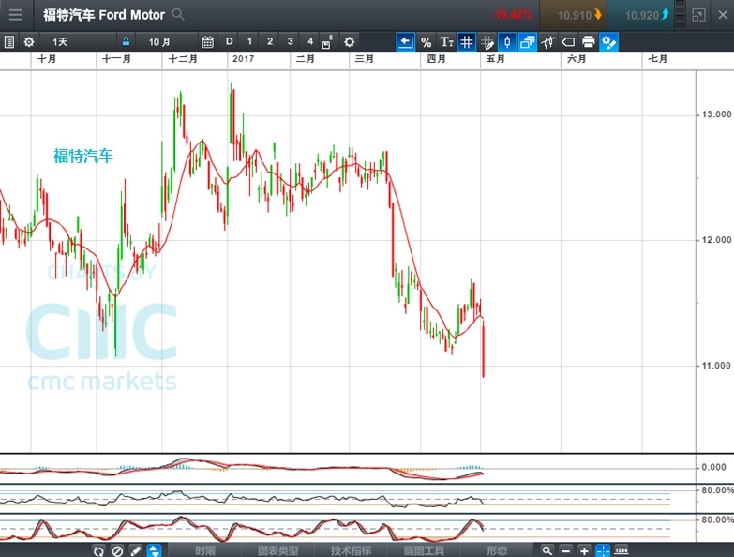
Task: Expand the 技术指标 indicators menu
Action: coord(351,550)
